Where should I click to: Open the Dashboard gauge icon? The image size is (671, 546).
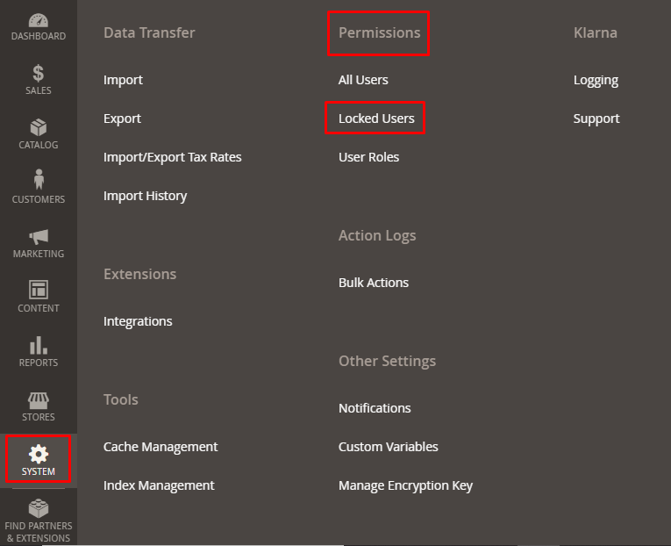pos(39,20)
